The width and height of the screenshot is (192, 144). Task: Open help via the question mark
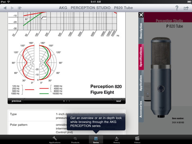click(x=177, y=8)
